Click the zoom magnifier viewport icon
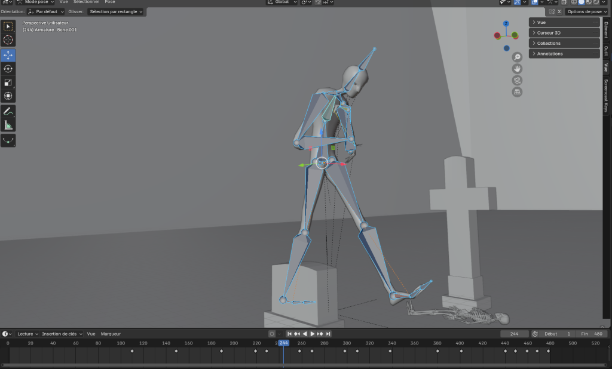Viewport: 612px width, 369px height. click(x=517, y=57)
